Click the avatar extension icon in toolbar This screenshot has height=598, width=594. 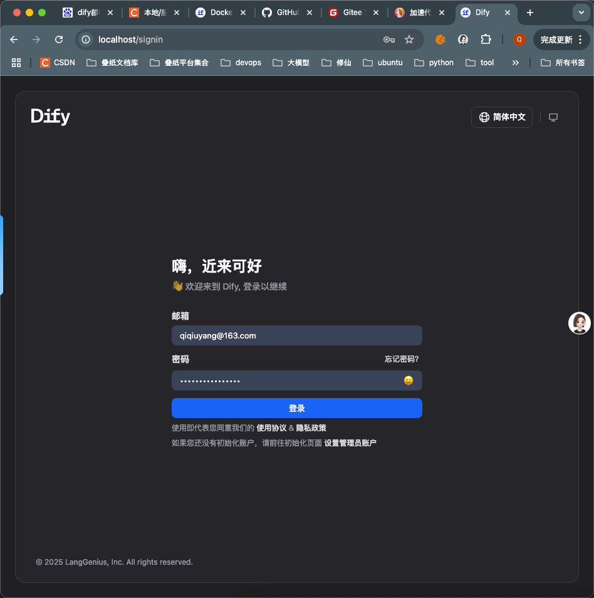pyautogui.click(x=463, y=39)
